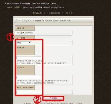Open the VISA card company dropdown

click(24, 43)
